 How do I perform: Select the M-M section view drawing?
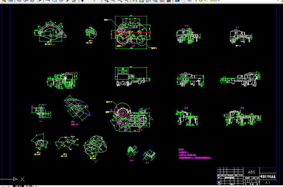243,118
